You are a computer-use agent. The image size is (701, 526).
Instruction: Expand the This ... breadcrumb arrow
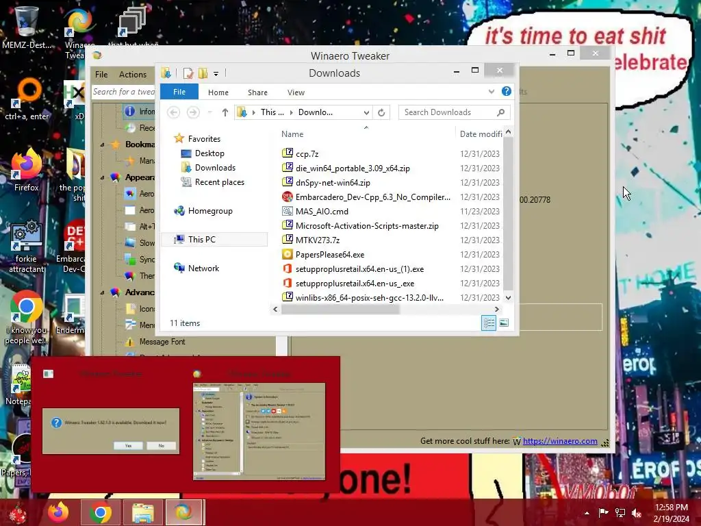point(292,112)
